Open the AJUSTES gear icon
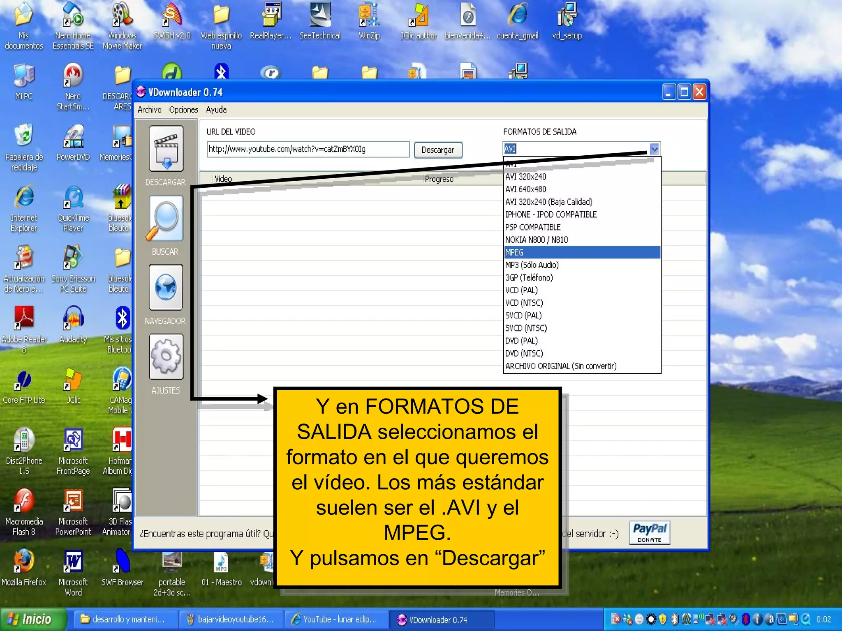 pos(166,357)
